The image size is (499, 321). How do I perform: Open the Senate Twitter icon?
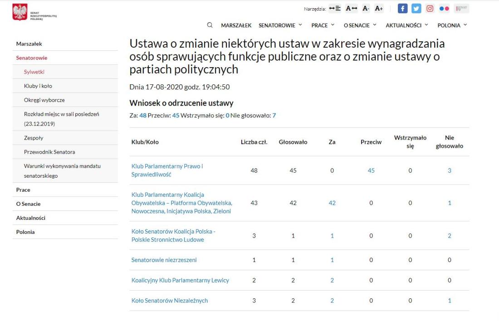tap(416, 9)
